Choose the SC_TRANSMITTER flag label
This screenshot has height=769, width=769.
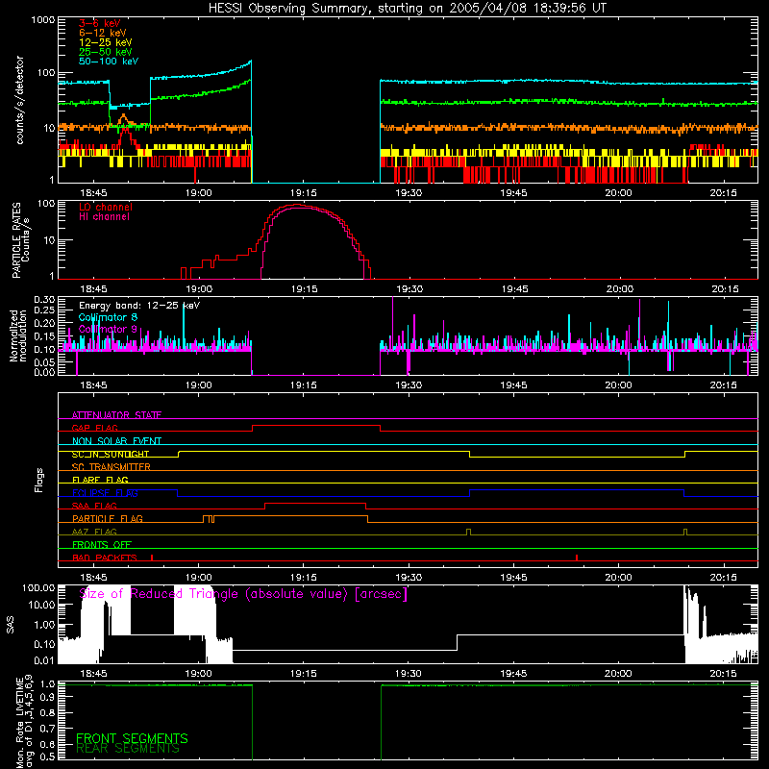(x=112, y=467)
